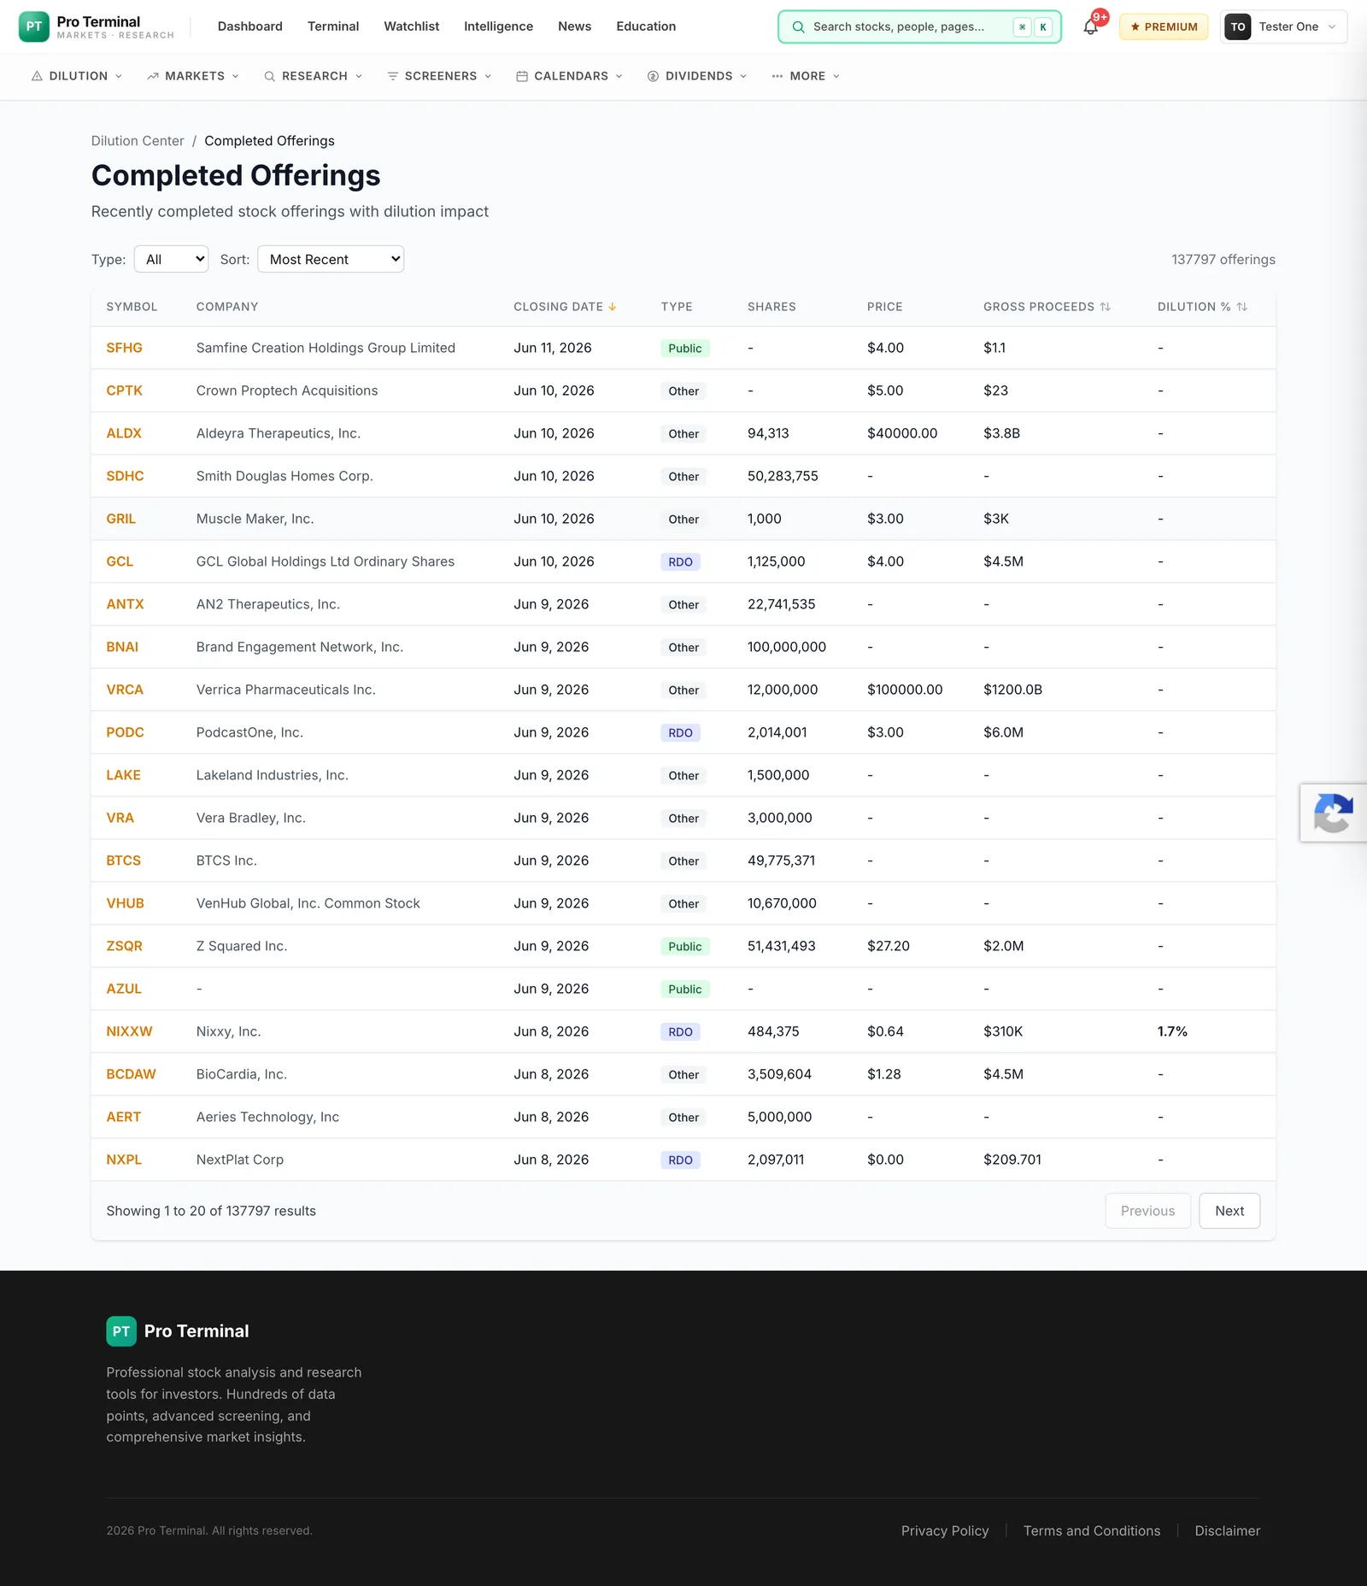The height and width of the screenshot is (1586, 1367).
Task: Sort by Closing Date arrow icon
Action: click(612, 307)
